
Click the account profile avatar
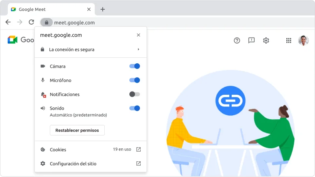pos(304,40)
